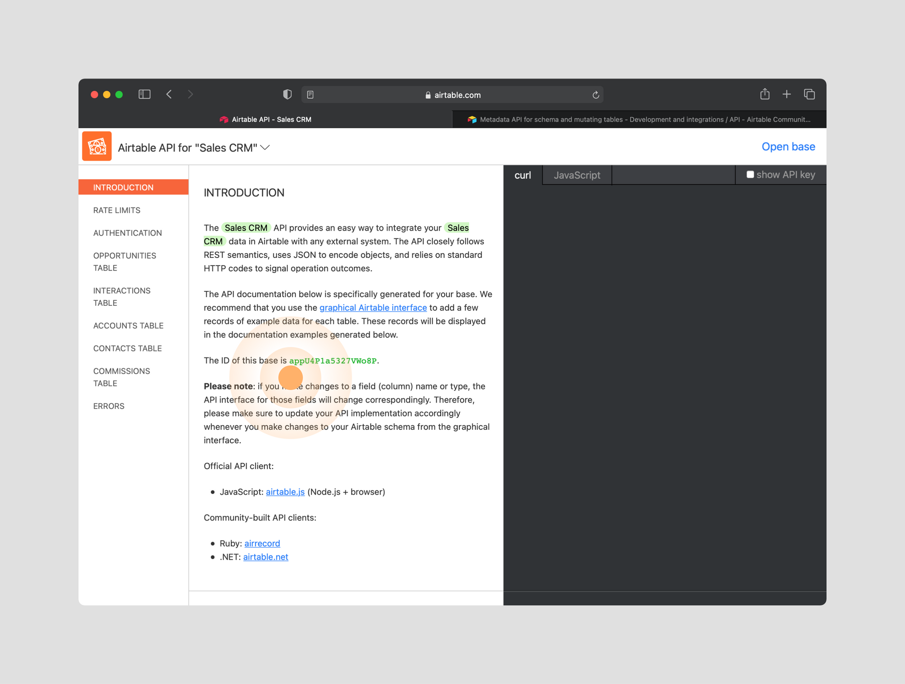The height and width of the screenshot is (684, 905).
Task: Jump to Opportunities Table section
Action: pos(124,261)
